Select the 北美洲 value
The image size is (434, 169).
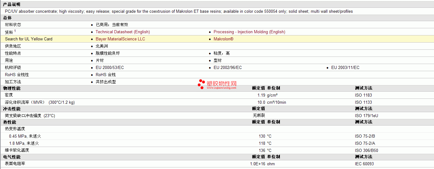point(102,46)
